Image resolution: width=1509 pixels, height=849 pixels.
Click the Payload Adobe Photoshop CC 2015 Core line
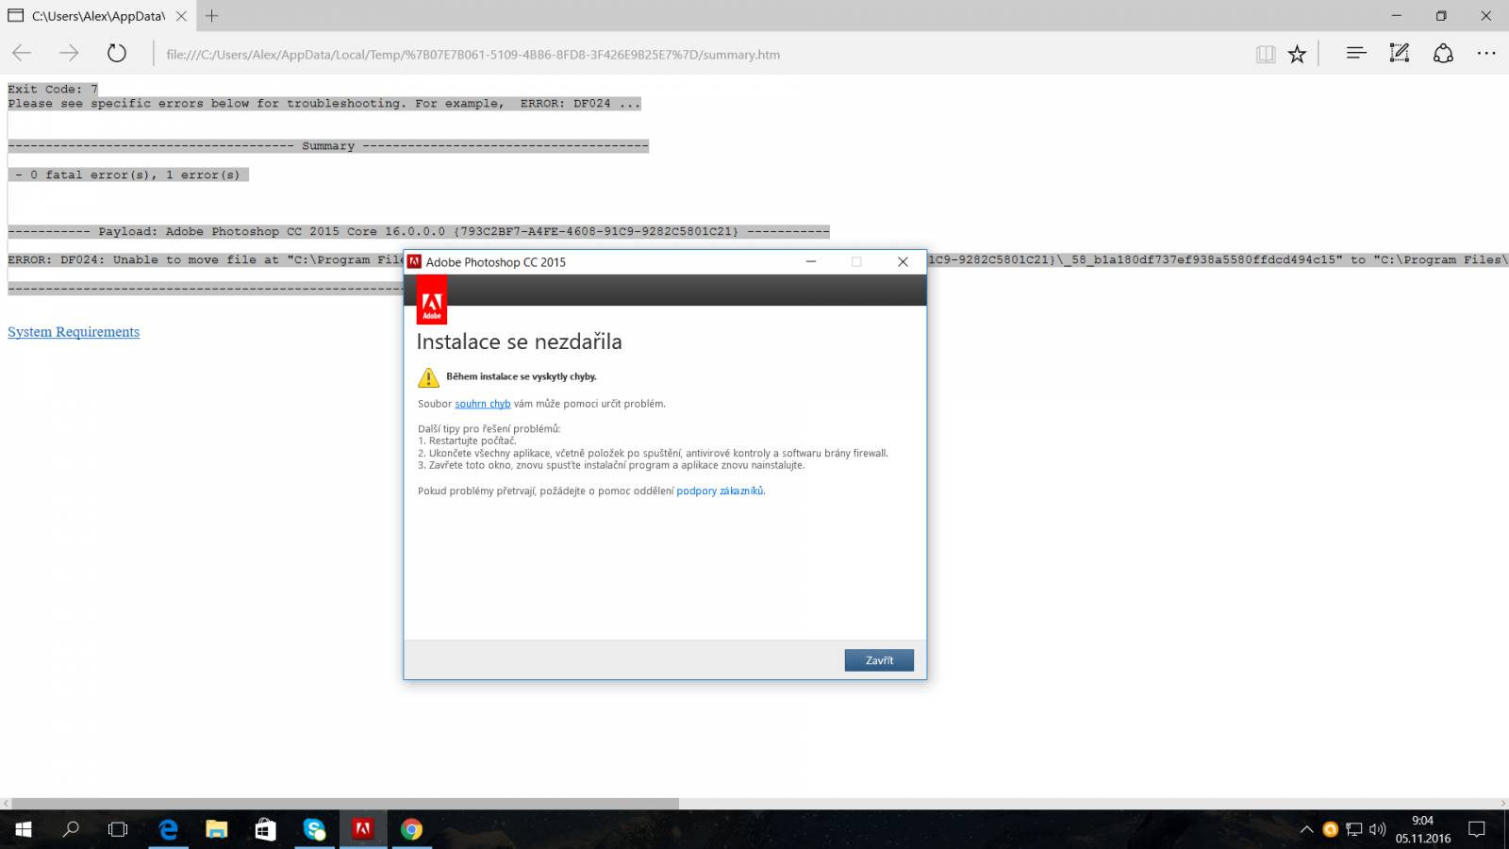click(419, 231)
